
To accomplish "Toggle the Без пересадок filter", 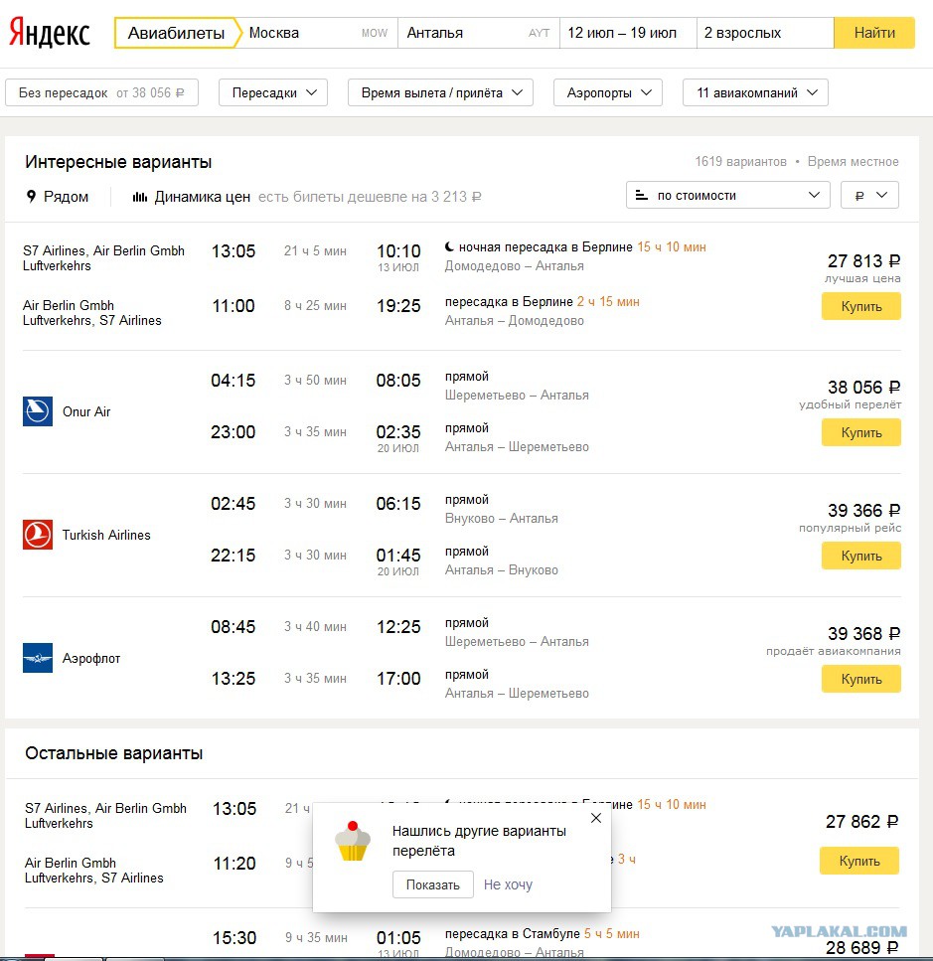I will tap(101, 92).
